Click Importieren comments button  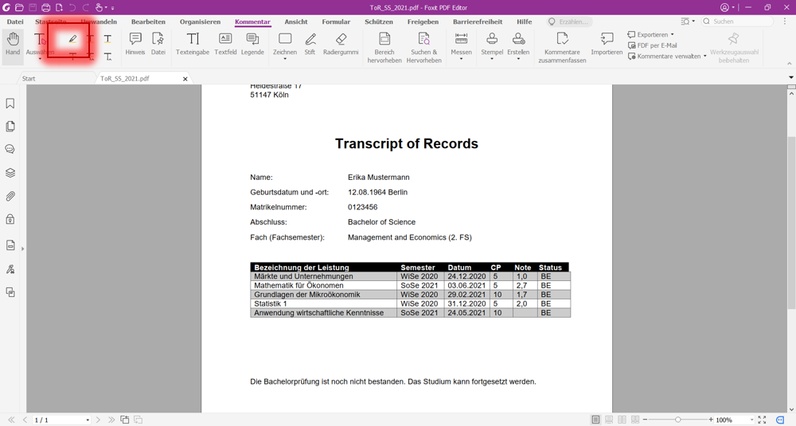point(607,44)
